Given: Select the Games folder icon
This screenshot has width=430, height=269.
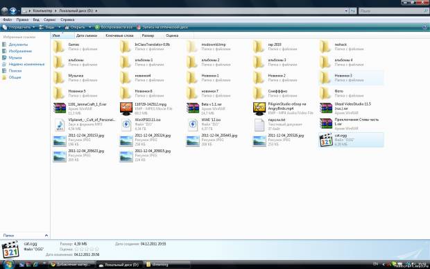Looking at the screenshot, I should click(59, 47).
